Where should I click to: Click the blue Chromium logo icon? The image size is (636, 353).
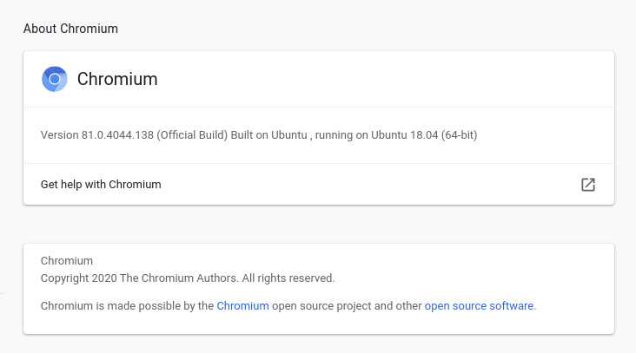[x=55, y=79]
